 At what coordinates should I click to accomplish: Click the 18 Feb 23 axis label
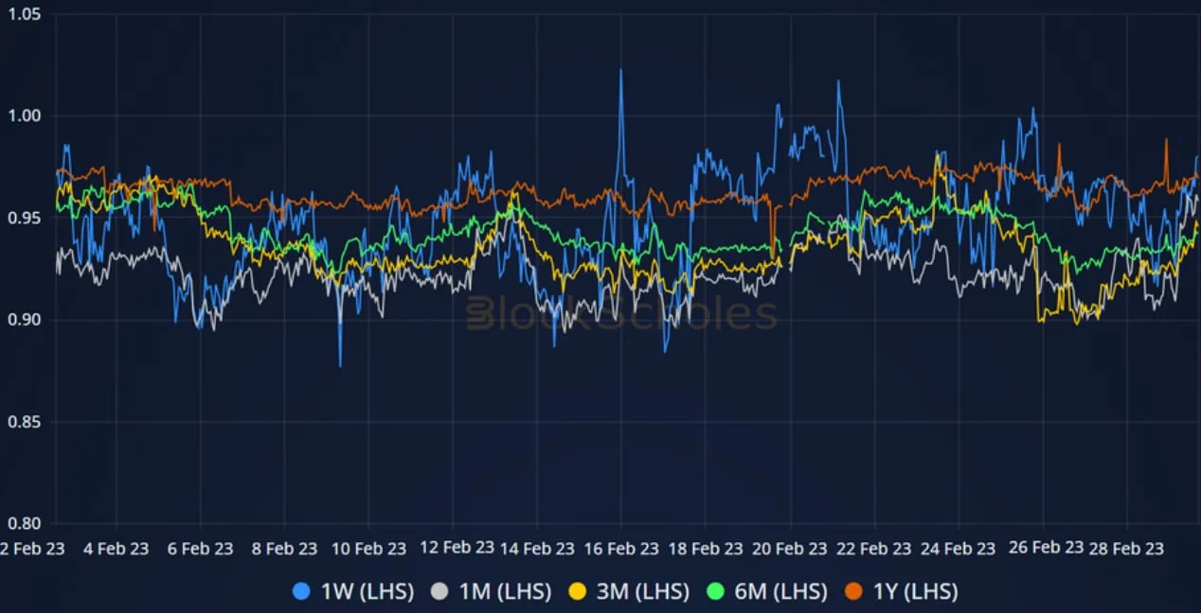pos(706,549)
